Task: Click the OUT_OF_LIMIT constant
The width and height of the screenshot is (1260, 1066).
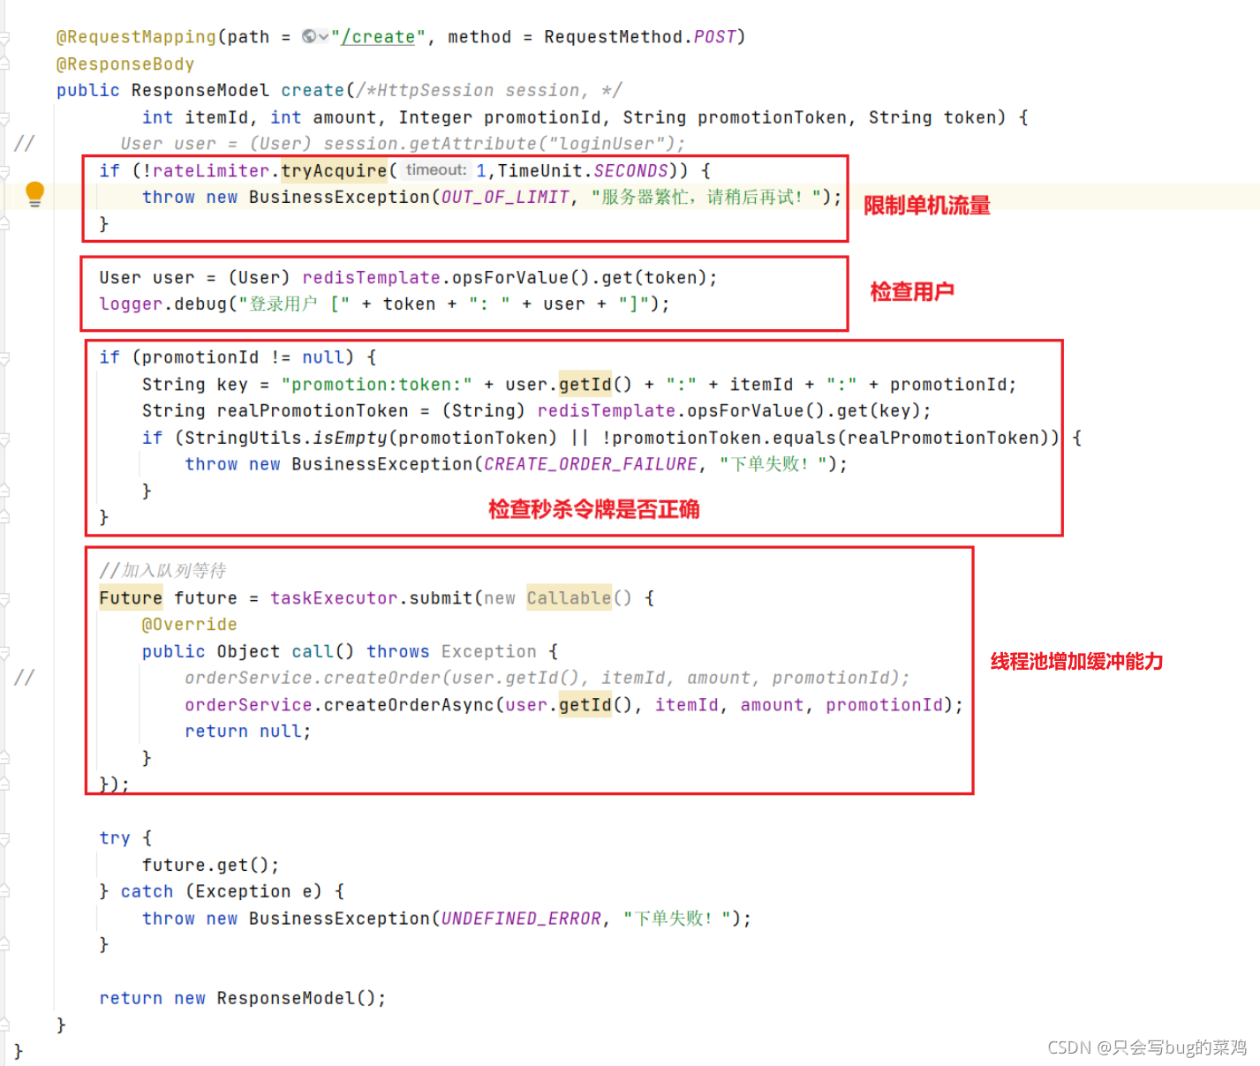Action: (505, 198)
